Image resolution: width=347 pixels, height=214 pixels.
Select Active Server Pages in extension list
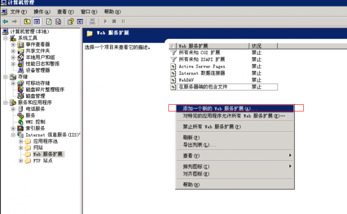[202, 66]
